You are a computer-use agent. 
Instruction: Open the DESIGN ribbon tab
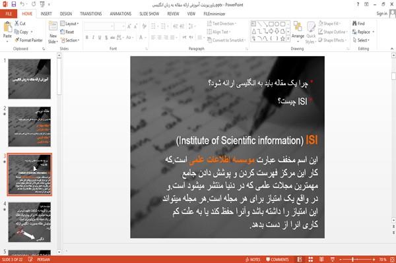(66, 14)
